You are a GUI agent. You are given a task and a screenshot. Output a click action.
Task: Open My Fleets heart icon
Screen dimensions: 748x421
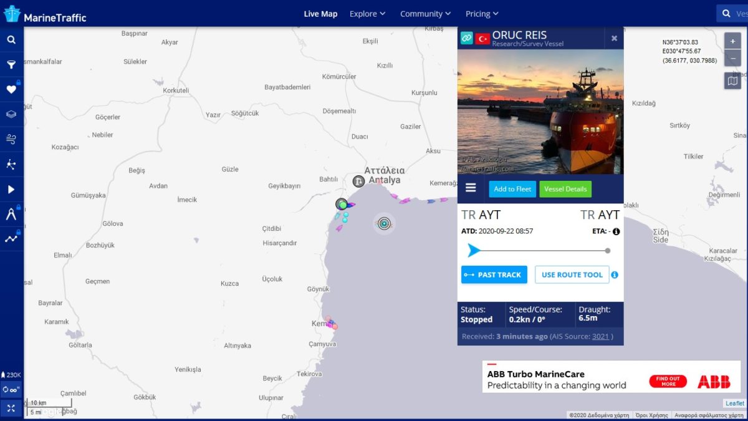tap(11, 89)
